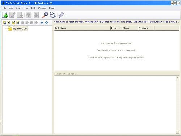
Task: Click the Add Sub-List folder icon
Action: pyautogui.click(x=9, y=22)
